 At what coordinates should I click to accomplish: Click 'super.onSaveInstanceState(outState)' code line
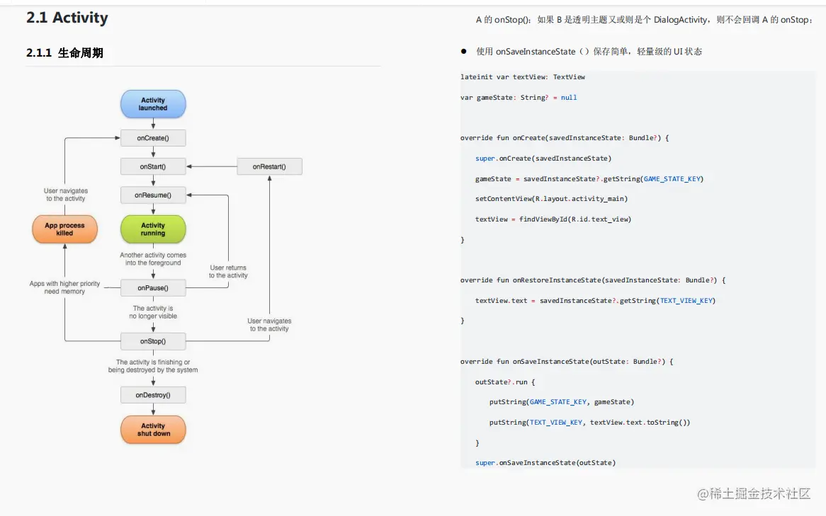click(x=545, y=463)
